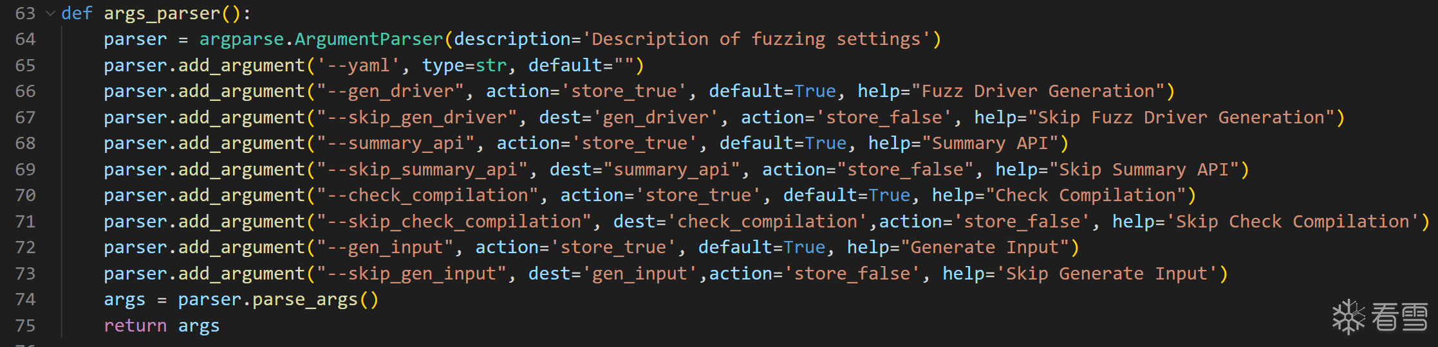Click the ArgumentParser class name
This screenshot has height=347, width=1438.
[x=369, y=39]
